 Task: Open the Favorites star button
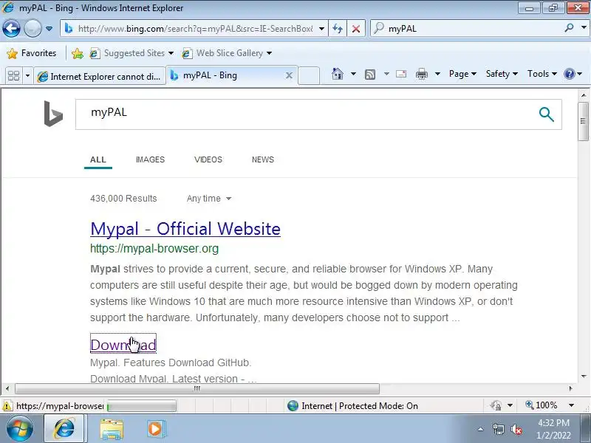pyautogui.click(x=32, y=53)
